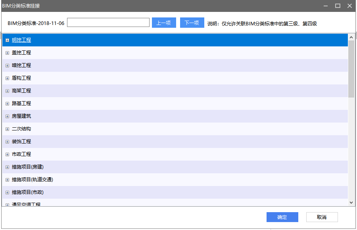Expand the 盖挖工程 tree node
Image resolution: width=357 pixels, height=230 pixels.
[7, 53]
